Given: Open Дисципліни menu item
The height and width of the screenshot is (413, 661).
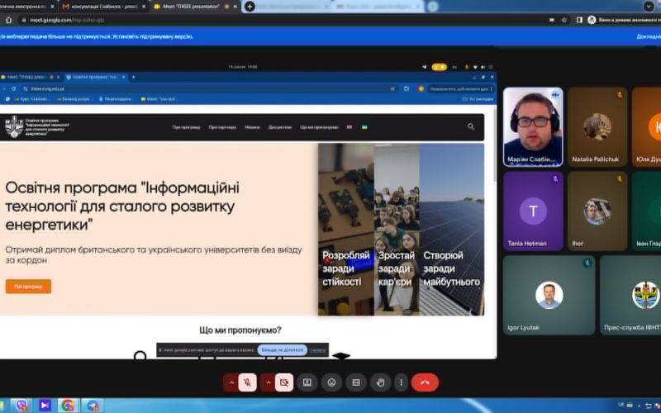Looking at the screenshot, I should pyautogui.click(x=279, y=127).
